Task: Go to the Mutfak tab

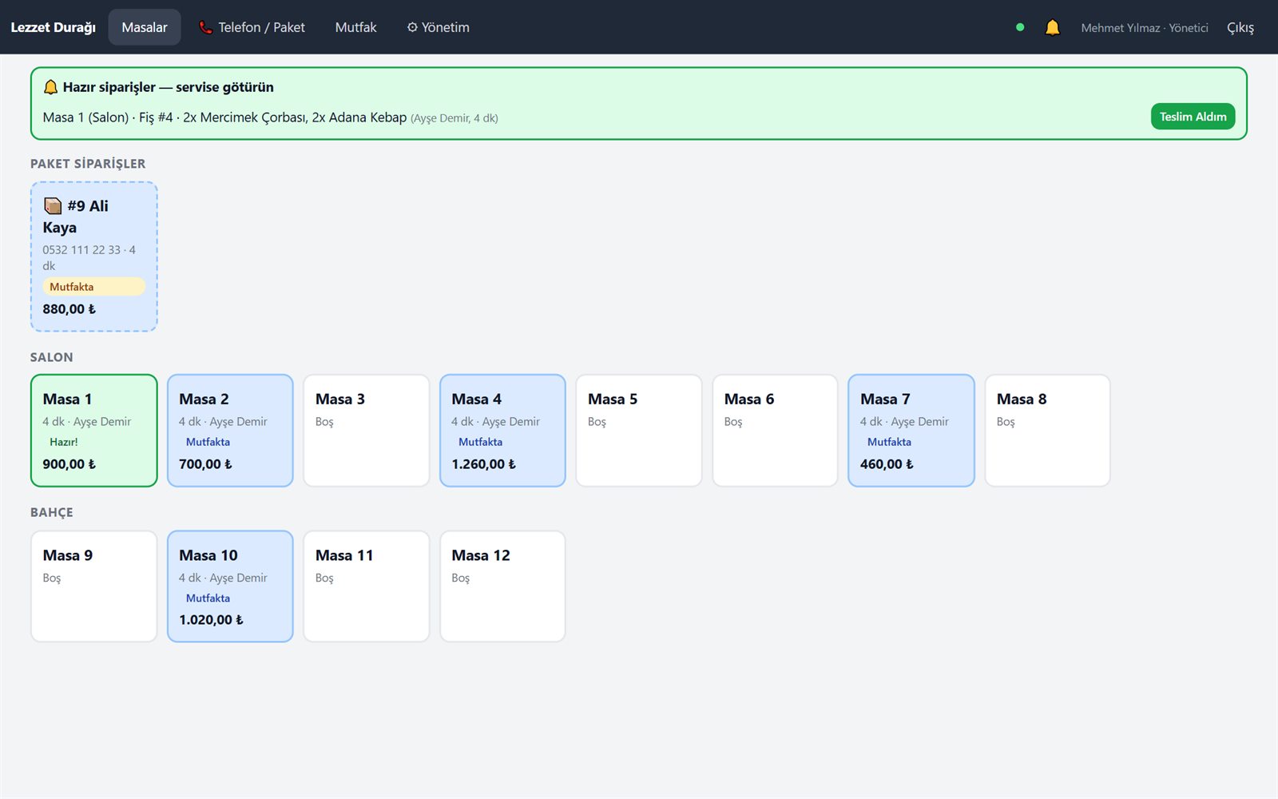Action: click(x=355, y=27)
